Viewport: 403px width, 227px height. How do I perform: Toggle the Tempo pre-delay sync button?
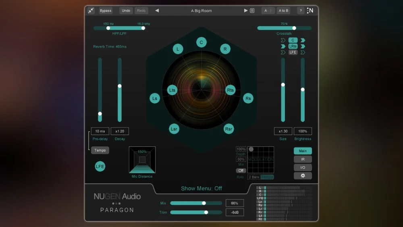point(100,150)
